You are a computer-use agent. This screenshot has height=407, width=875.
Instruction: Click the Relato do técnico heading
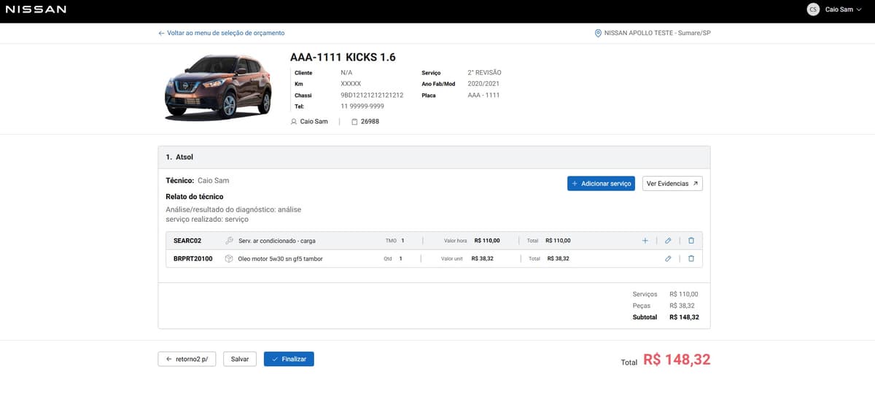point(195,196)
